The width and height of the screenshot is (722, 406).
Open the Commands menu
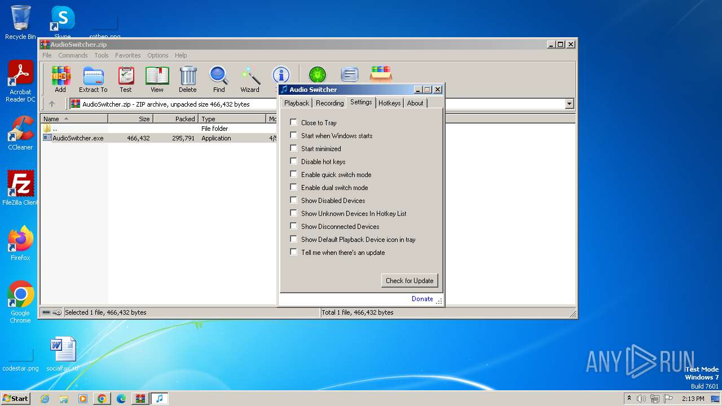(73, 55)
